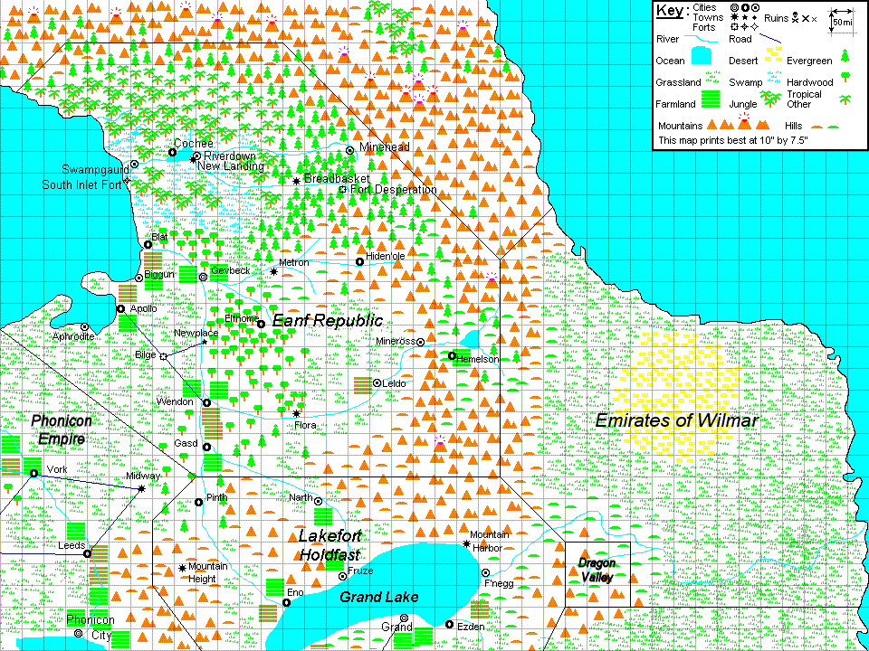The image size is (869, 651).
Task: Click the Ocean color swatch in the Key
Action: click(701, 55)
